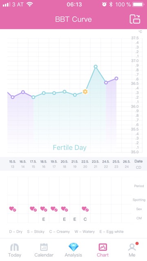
Task: Open the Today tab
Action: pyautogui.click(x=15, y=250)
